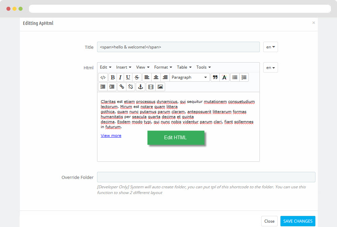Toggle bold formatting
The height and width of the screenshot is (227, 337).
click(113, 77)
